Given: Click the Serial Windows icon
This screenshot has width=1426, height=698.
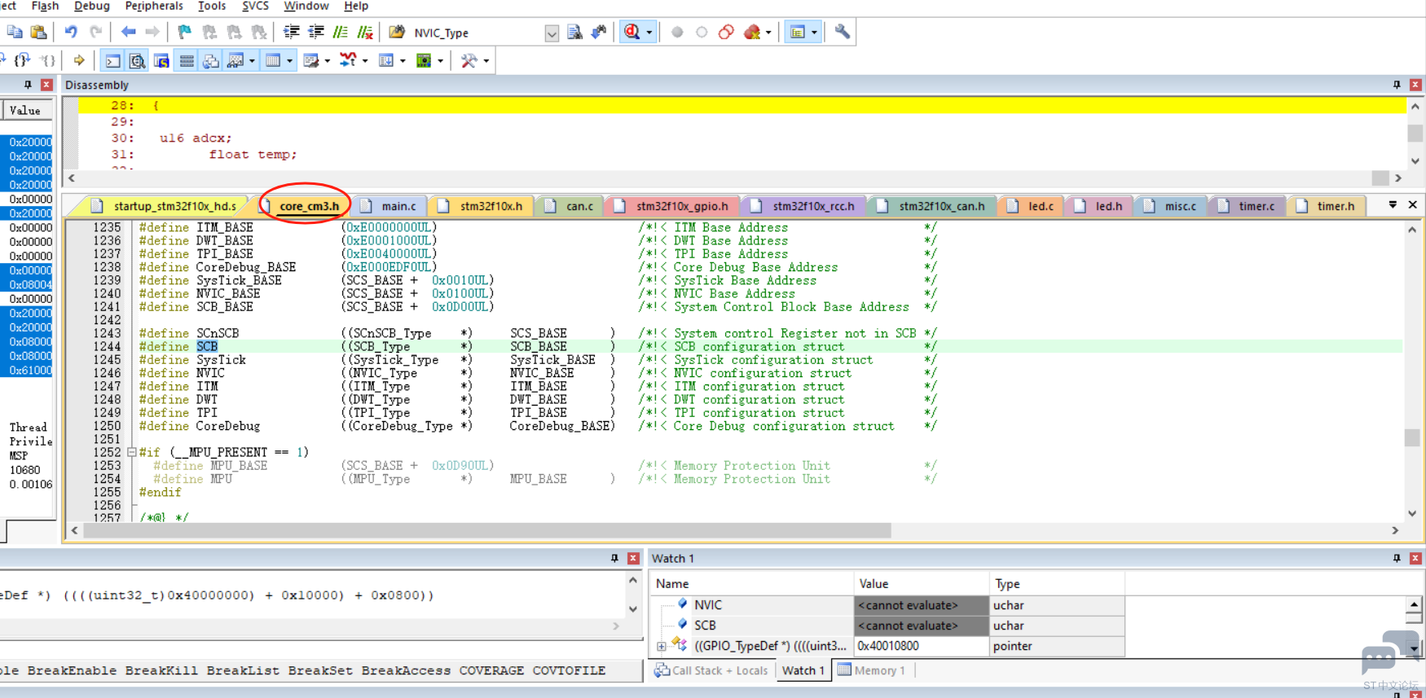Looking at the screenshot, I should [x=311, y=60].
